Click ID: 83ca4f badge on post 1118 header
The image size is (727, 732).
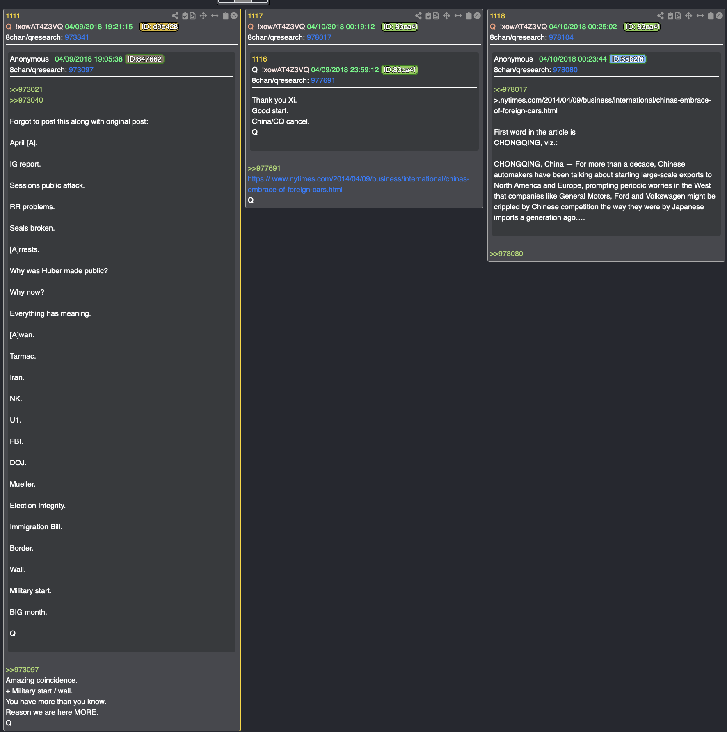click(x=642, y=27)
